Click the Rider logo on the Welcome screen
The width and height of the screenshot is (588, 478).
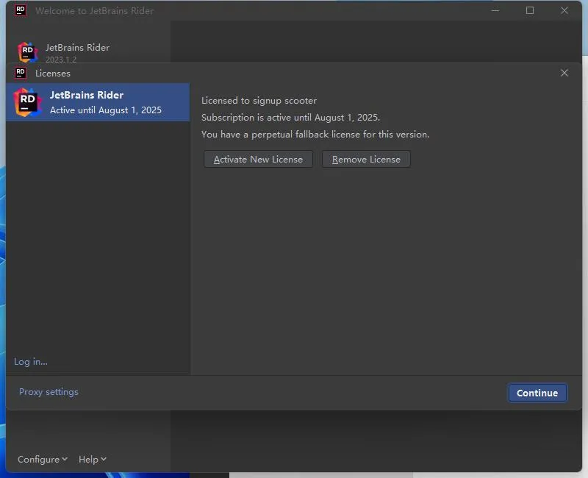pos(28,52)
